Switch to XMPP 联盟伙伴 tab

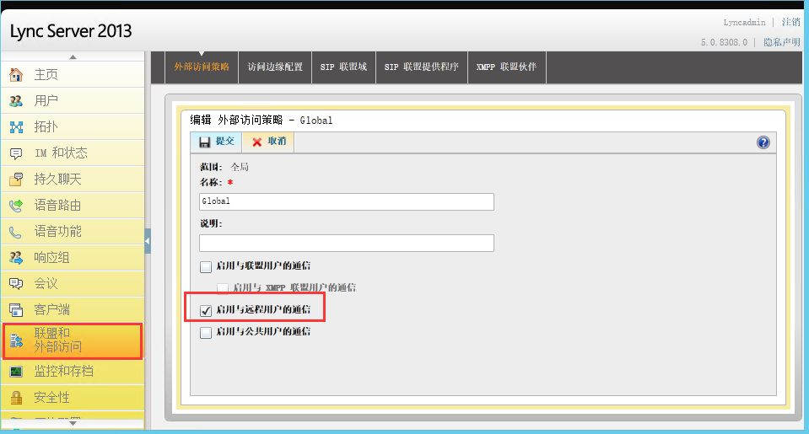(507, 67)
